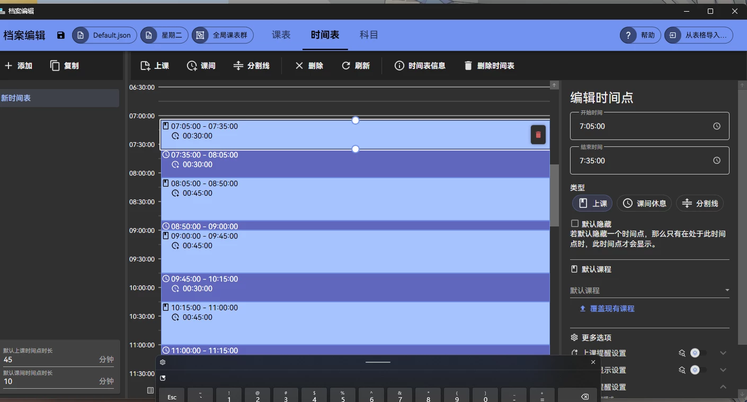
Task: Click the 覆盖现有课程 link
Action: (x=607, y=309)
